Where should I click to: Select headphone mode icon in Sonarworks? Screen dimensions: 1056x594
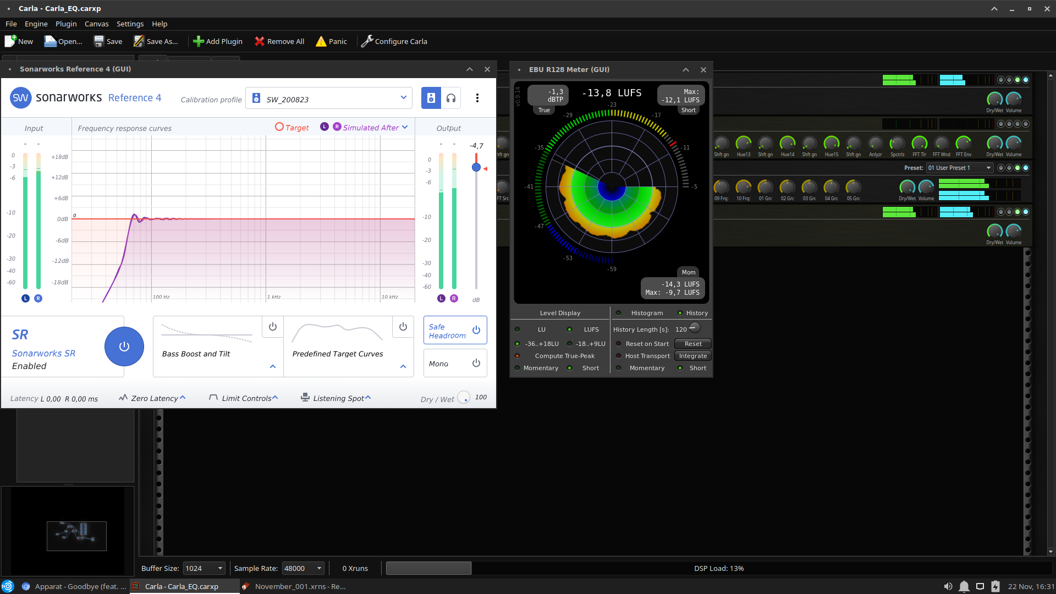(451, 98)
